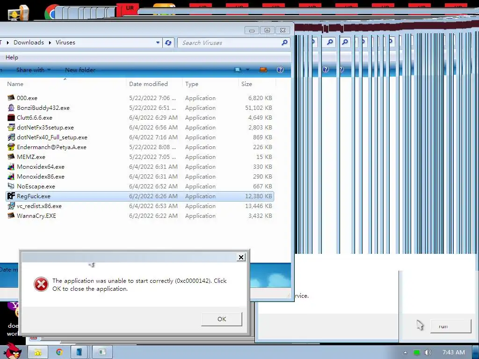The height and width of the screenshot is (359, 479).
Task: Select the WannaCry.EXE file icon
Action: (11, 215)
